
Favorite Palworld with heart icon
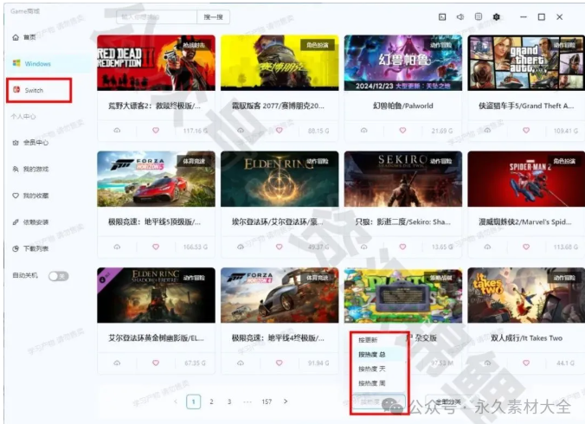click(x=402, y=131)
